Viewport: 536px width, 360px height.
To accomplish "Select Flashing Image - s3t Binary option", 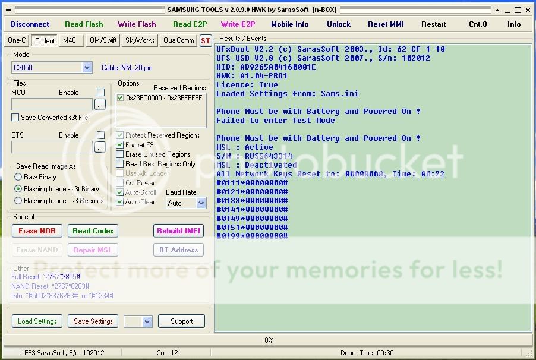I will coord(18,189).
